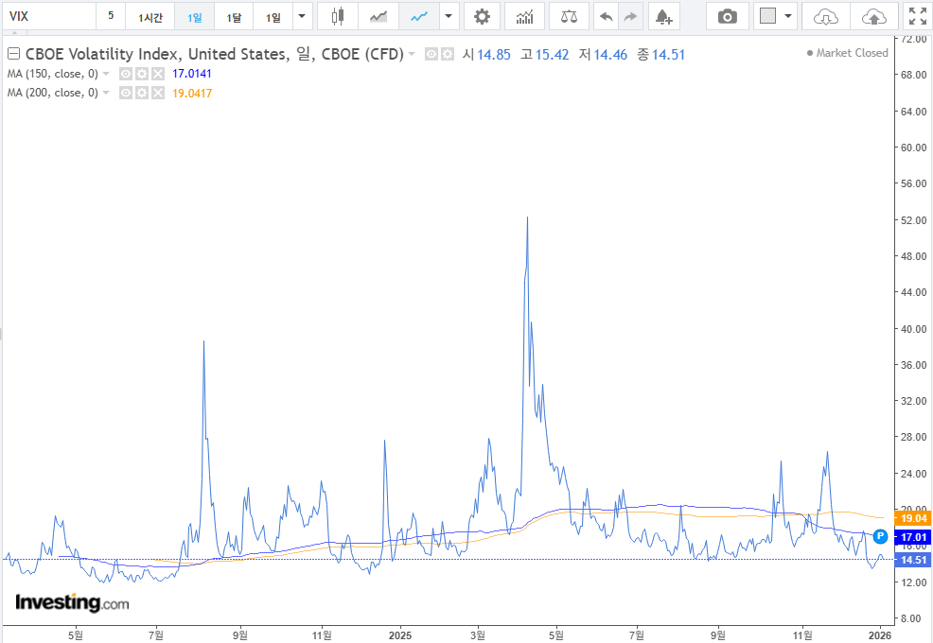Screen dimensions: 933x643
Task: Select candlestick chart style
Action: [338, 16]
